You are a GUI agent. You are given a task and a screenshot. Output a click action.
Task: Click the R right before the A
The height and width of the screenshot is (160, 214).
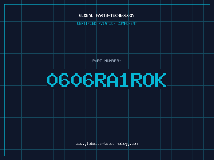[x=100, y=80]
